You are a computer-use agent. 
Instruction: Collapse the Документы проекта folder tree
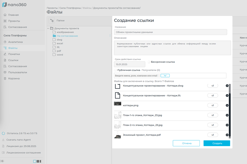(x=48, y=28)
